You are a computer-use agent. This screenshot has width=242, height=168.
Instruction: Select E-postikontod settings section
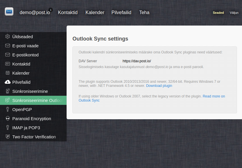[x=33, y=55]
